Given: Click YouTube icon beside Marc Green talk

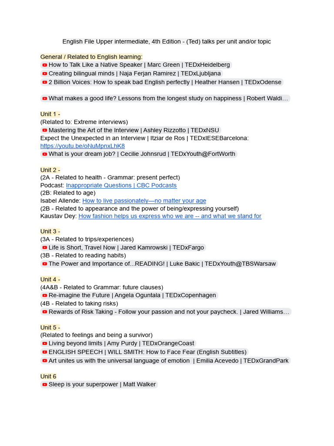Looking at the screenshot, I should pyautogui.click(x=45, y=65).
